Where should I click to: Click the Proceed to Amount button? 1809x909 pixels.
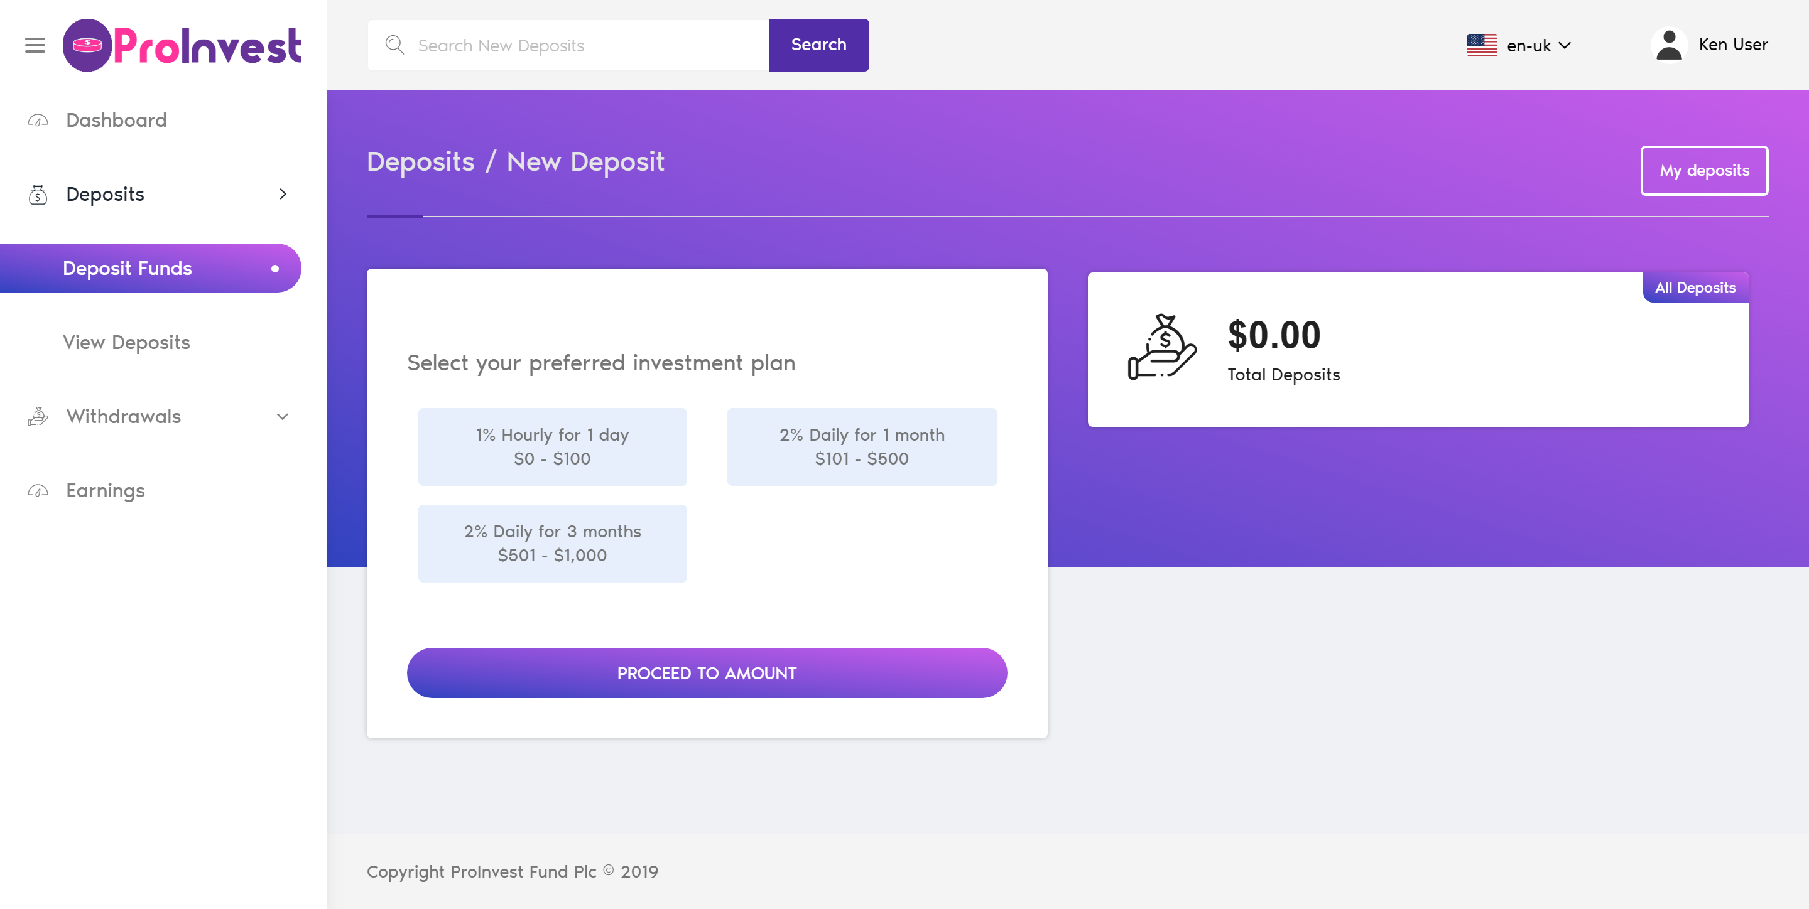pyautogui.click(x=707, y=673)
